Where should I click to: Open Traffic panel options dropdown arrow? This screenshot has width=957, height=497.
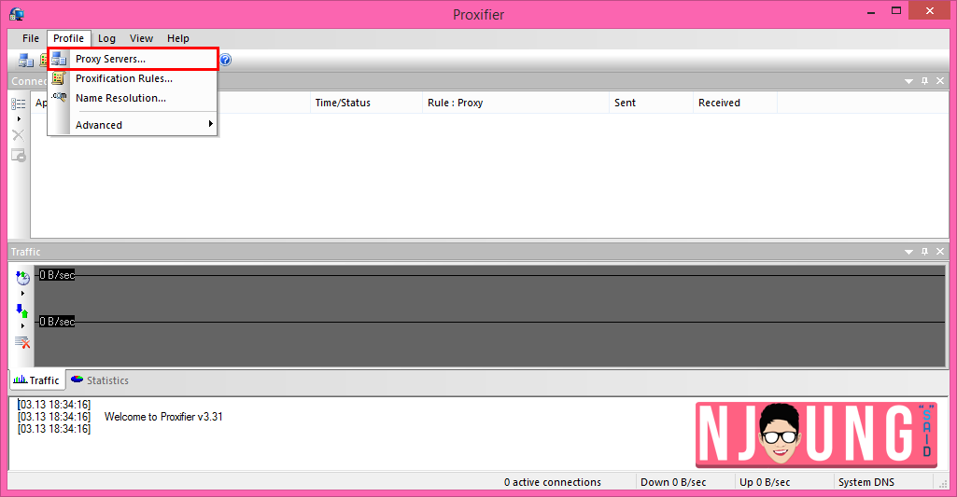[x=908, y=251]
